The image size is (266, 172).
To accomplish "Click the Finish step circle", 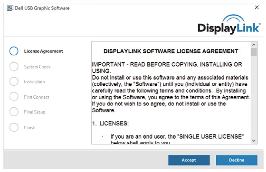I will point(14,127).
